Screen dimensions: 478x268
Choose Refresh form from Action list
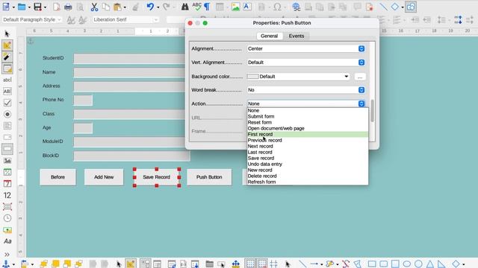(307, 182)
